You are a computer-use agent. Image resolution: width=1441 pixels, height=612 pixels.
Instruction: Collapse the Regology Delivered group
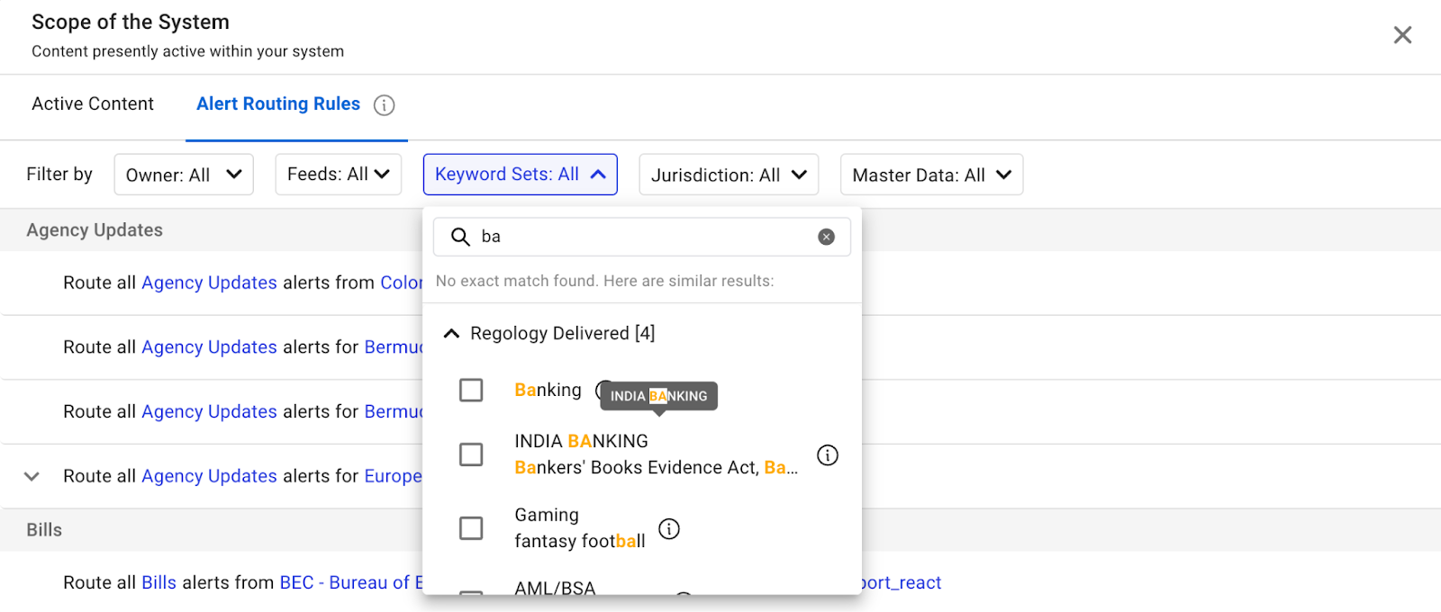(x=452, y=334)
